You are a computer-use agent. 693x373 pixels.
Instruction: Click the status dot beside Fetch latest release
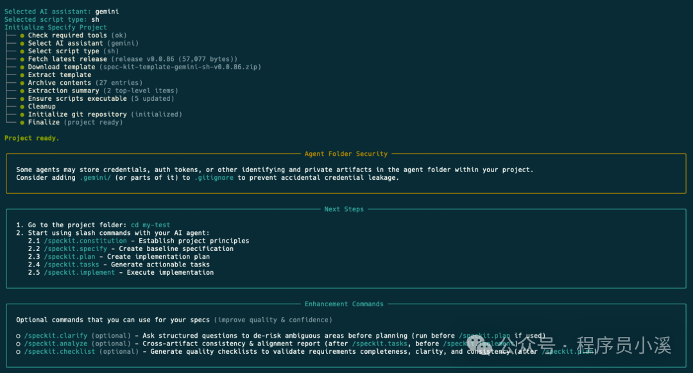pyautogui.click(x=22, y=59)
